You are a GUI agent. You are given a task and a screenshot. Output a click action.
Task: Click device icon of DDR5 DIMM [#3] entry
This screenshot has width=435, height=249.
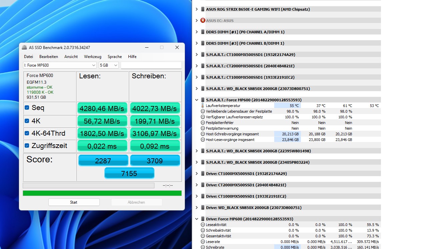203,43
